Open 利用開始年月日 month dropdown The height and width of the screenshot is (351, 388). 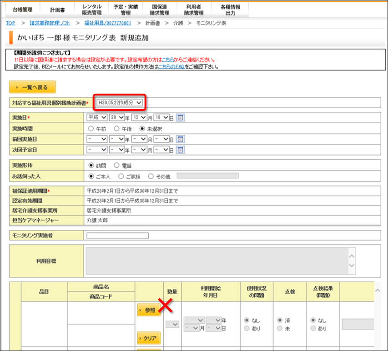point(192,328)
